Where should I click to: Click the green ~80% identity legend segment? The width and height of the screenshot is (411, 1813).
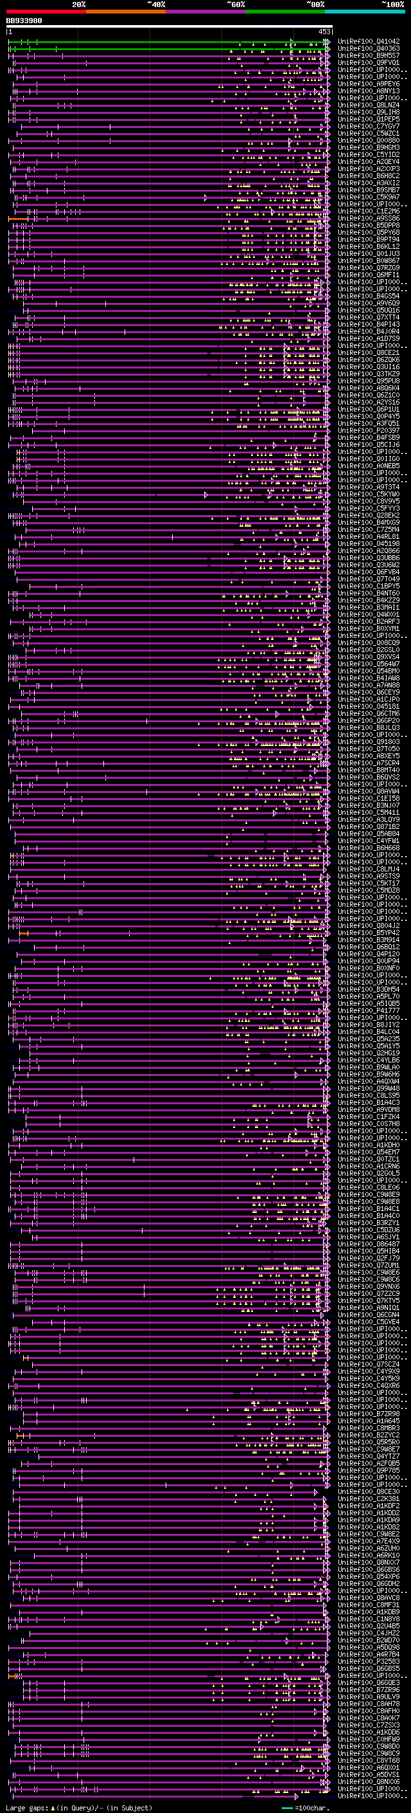285,12
